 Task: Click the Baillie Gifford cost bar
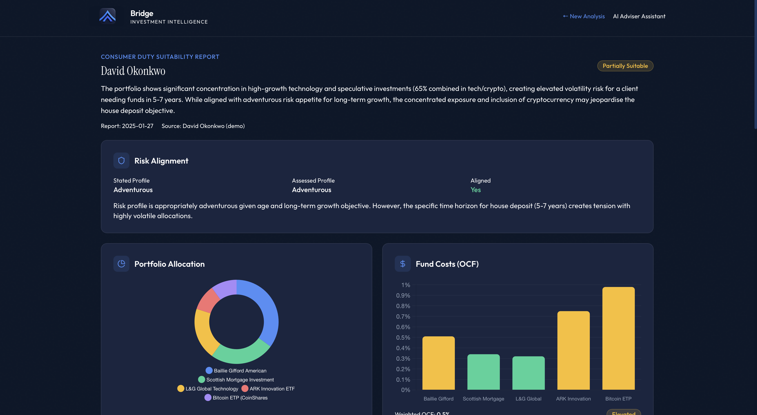438,363
